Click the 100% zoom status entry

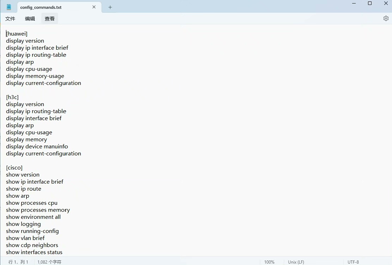[269, 262]
